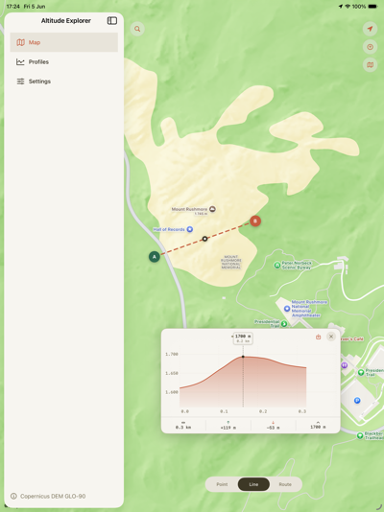Click the Mount Rushmore National Memorial label
Viewport: 384px width, 512px height.
click(x=231, y=262)
